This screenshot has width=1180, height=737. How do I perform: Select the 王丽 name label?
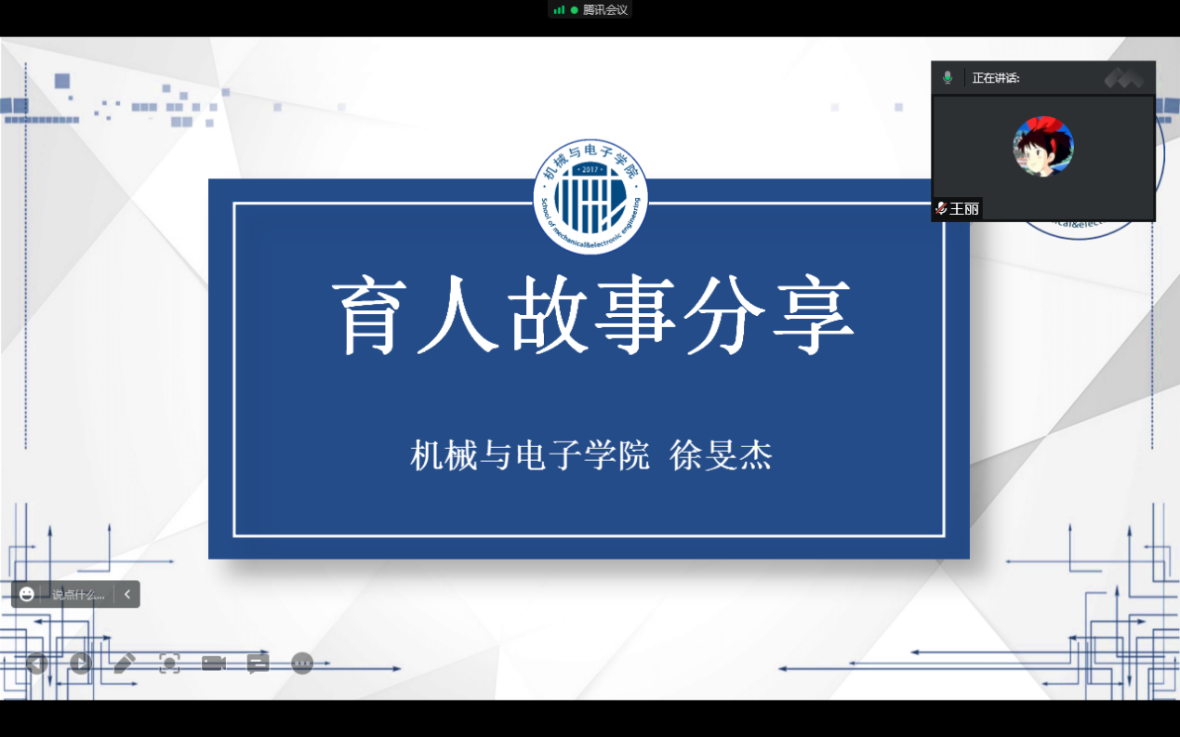964,209
